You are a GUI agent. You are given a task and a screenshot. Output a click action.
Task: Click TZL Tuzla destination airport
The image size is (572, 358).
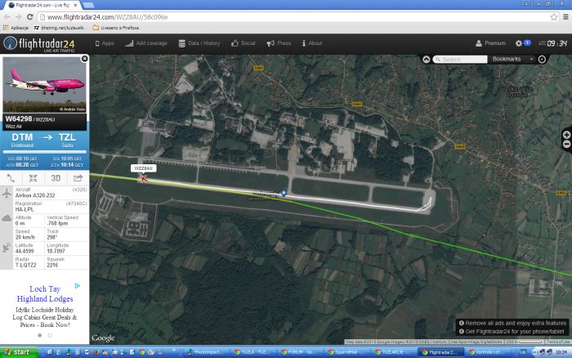click(67, 140)
